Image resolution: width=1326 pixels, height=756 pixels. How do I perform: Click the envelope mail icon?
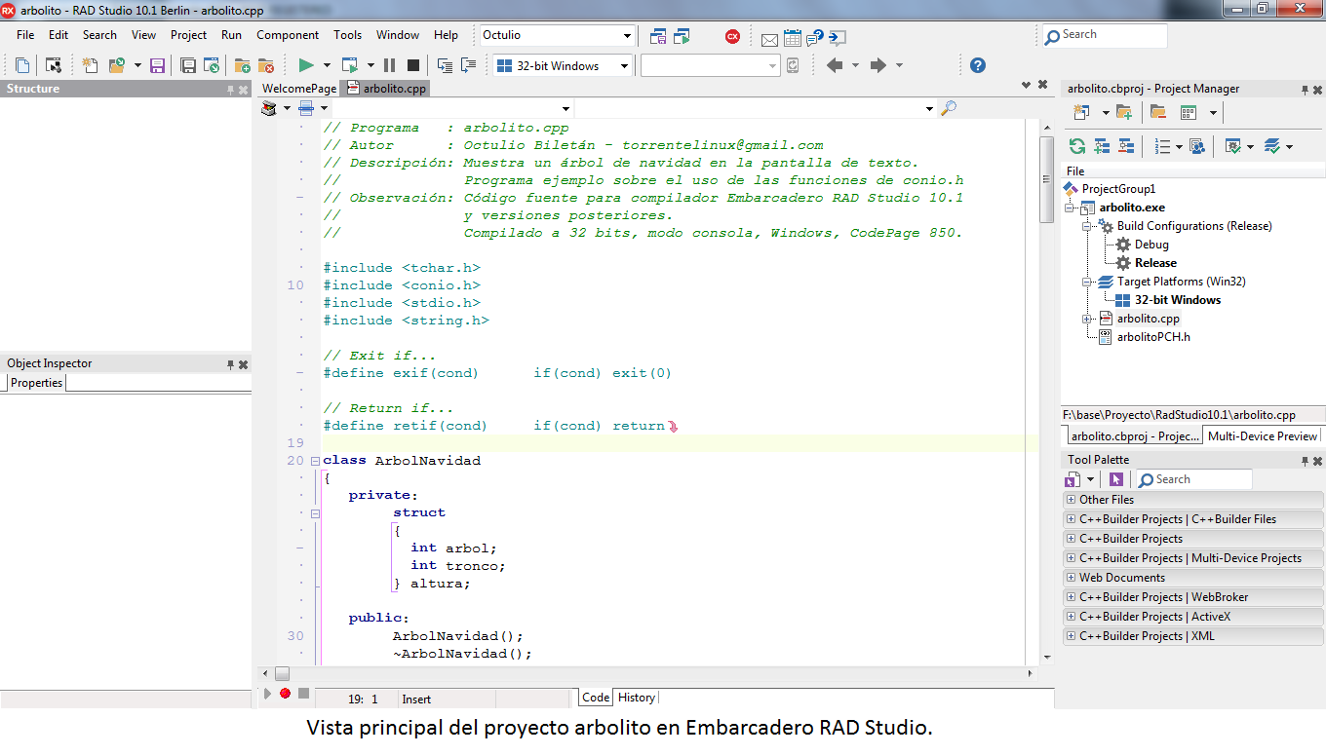point(769,39)
